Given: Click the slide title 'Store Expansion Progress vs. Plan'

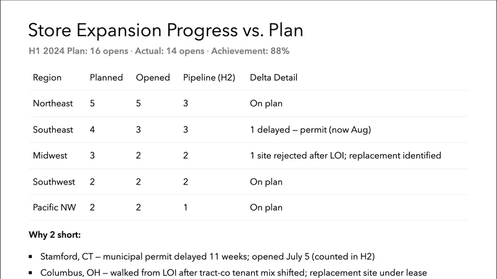Looking at the screenshot, I should [166, 30].
